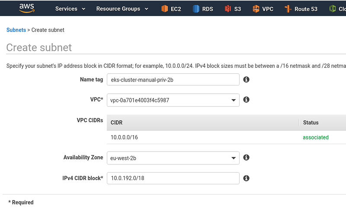Show info for the VPC field

point(246,100)
